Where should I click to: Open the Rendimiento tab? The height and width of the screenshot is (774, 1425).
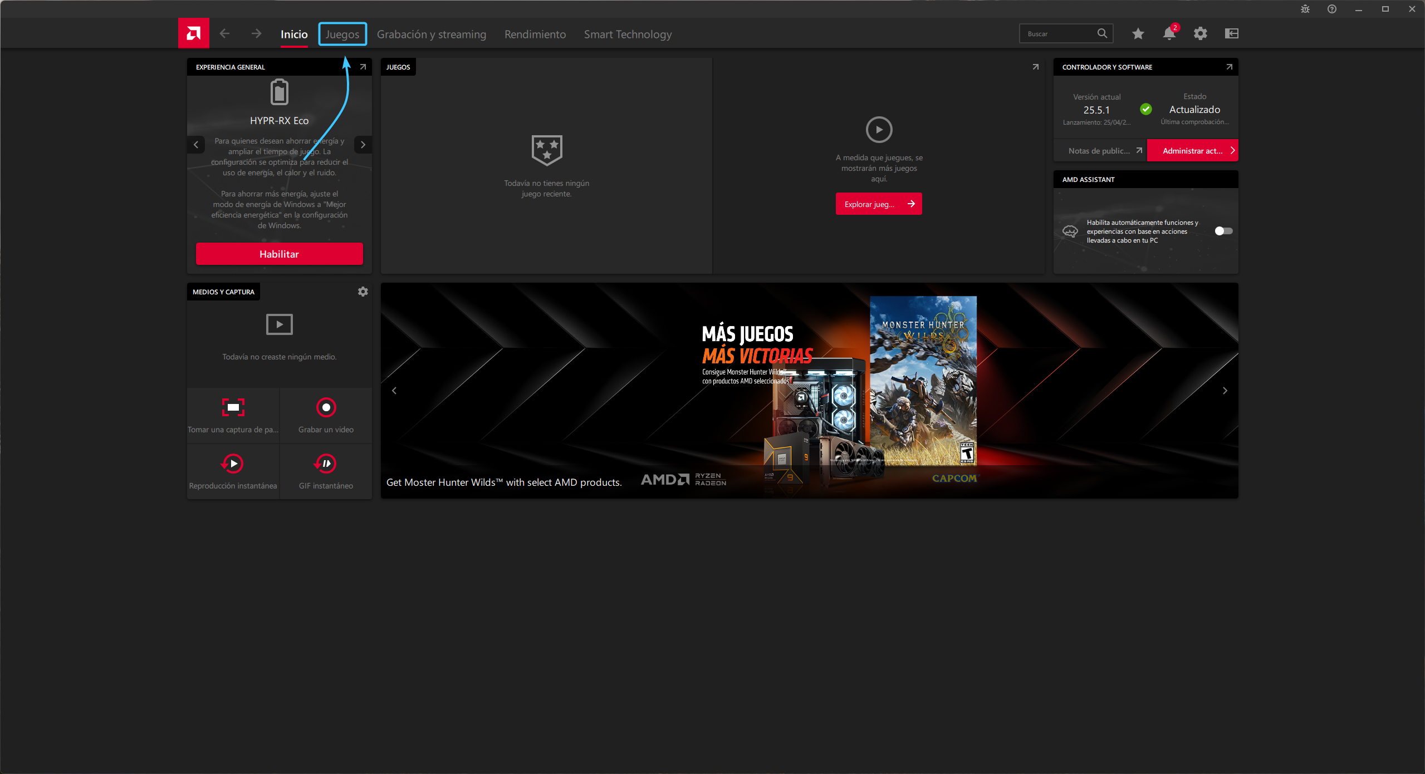[535, 34]
